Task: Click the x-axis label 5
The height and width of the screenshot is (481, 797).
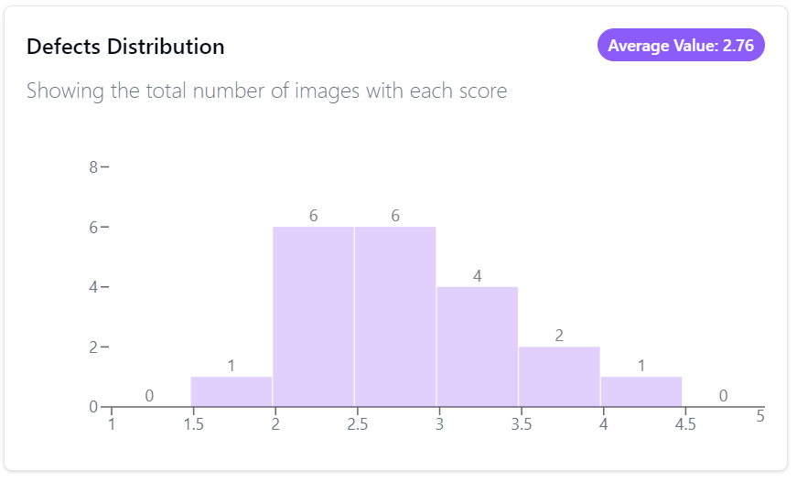Action: coord(760,416)
